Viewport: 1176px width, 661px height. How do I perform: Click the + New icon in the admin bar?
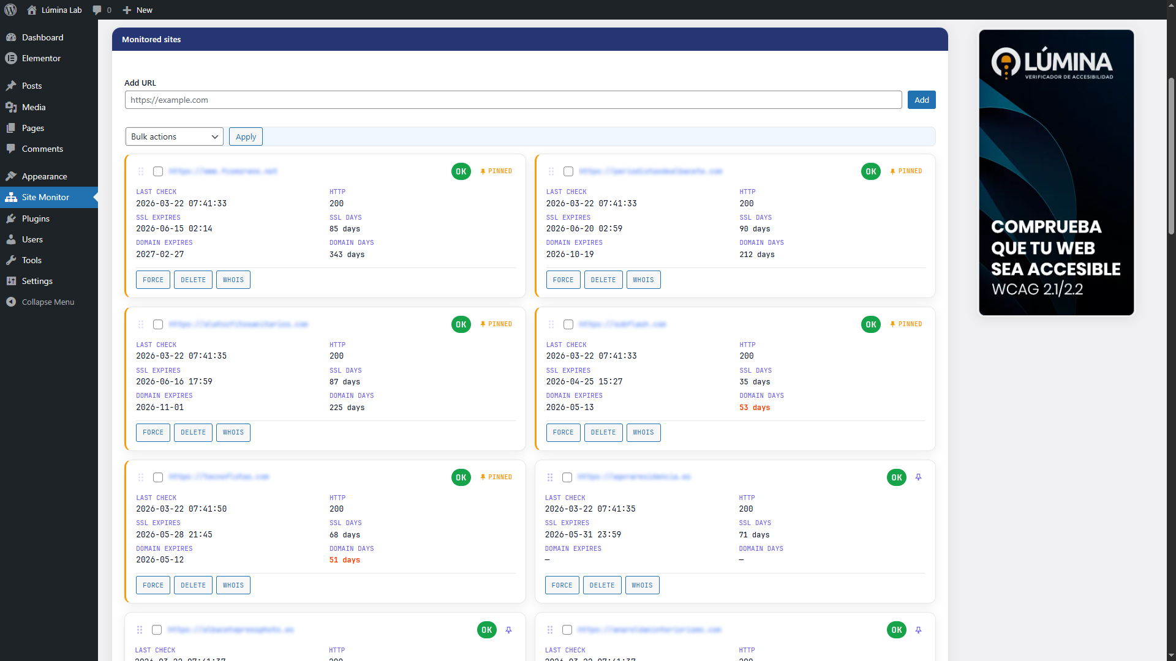click(127, 10)
